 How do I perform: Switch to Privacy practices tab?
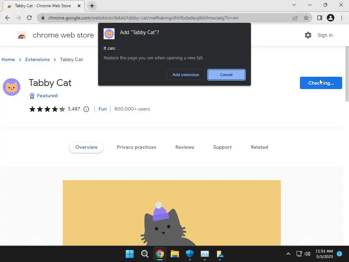tap(136, 147)
